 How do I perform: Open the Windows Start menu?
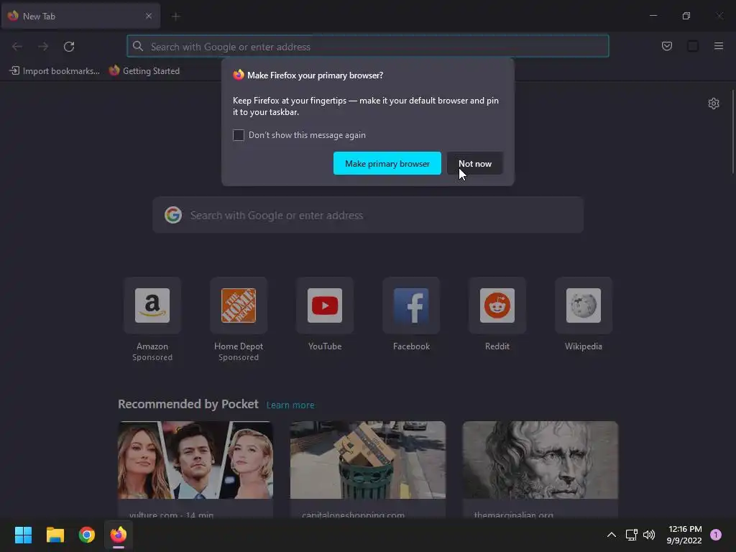point(23,535)
